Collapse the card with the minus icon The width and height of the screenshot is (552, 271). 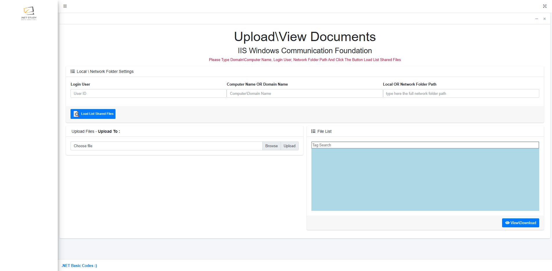(537, 19)
